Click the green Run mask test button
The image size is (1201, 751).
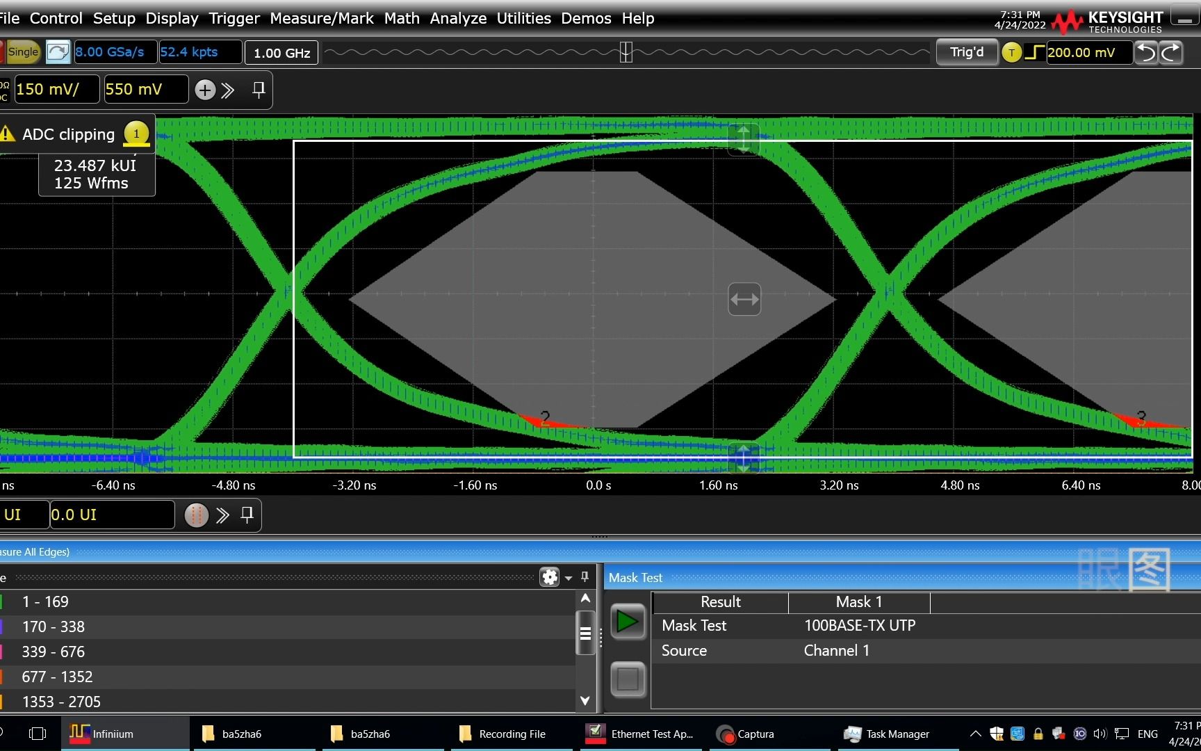click(628, 622)
